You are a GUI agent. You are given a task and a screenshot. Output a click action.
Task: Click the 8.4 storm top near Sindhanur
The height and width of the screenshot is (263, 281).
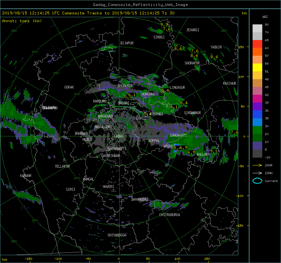pos(184,103)
